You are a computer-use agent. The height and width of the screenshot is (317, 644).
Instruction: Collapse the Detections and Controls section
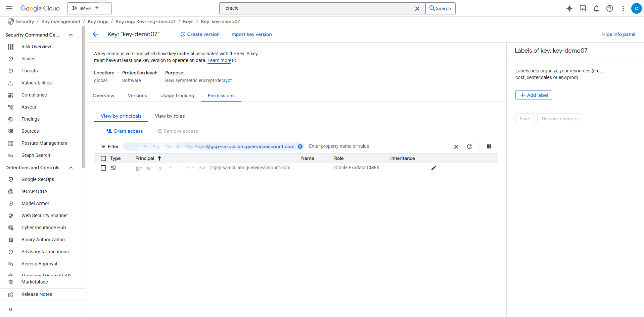[71, 168]
